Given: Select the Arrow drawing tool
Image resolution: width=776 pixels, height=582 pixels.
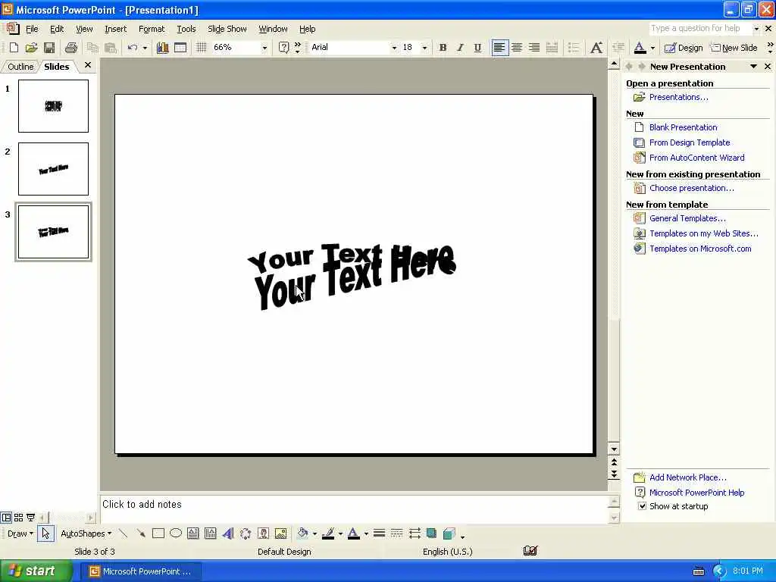Looking at the screenshot, I should (140, 533).
